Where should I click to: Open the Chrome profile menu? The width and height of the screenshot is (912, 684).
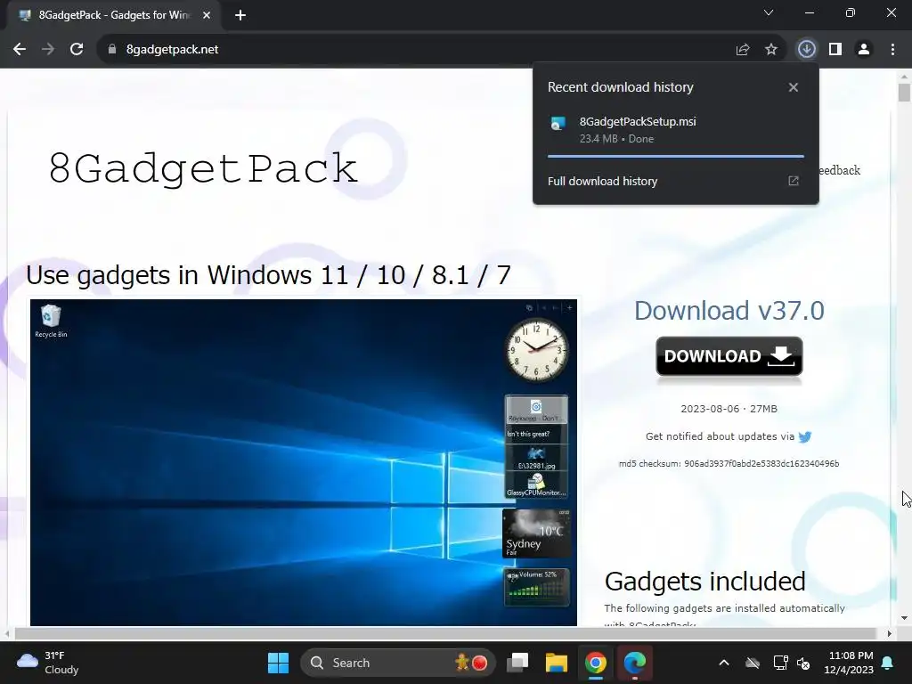tap(864, 50)
